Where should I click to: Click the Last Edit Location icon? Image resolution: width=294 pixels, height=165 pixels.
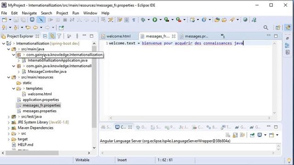click(x=28, y=27)
